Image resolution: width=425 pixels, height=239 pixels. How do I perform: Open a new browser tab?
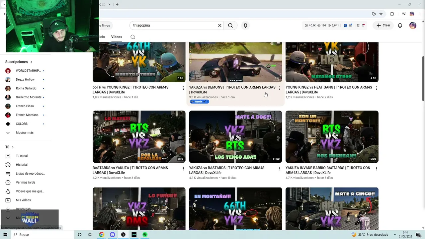117,4
